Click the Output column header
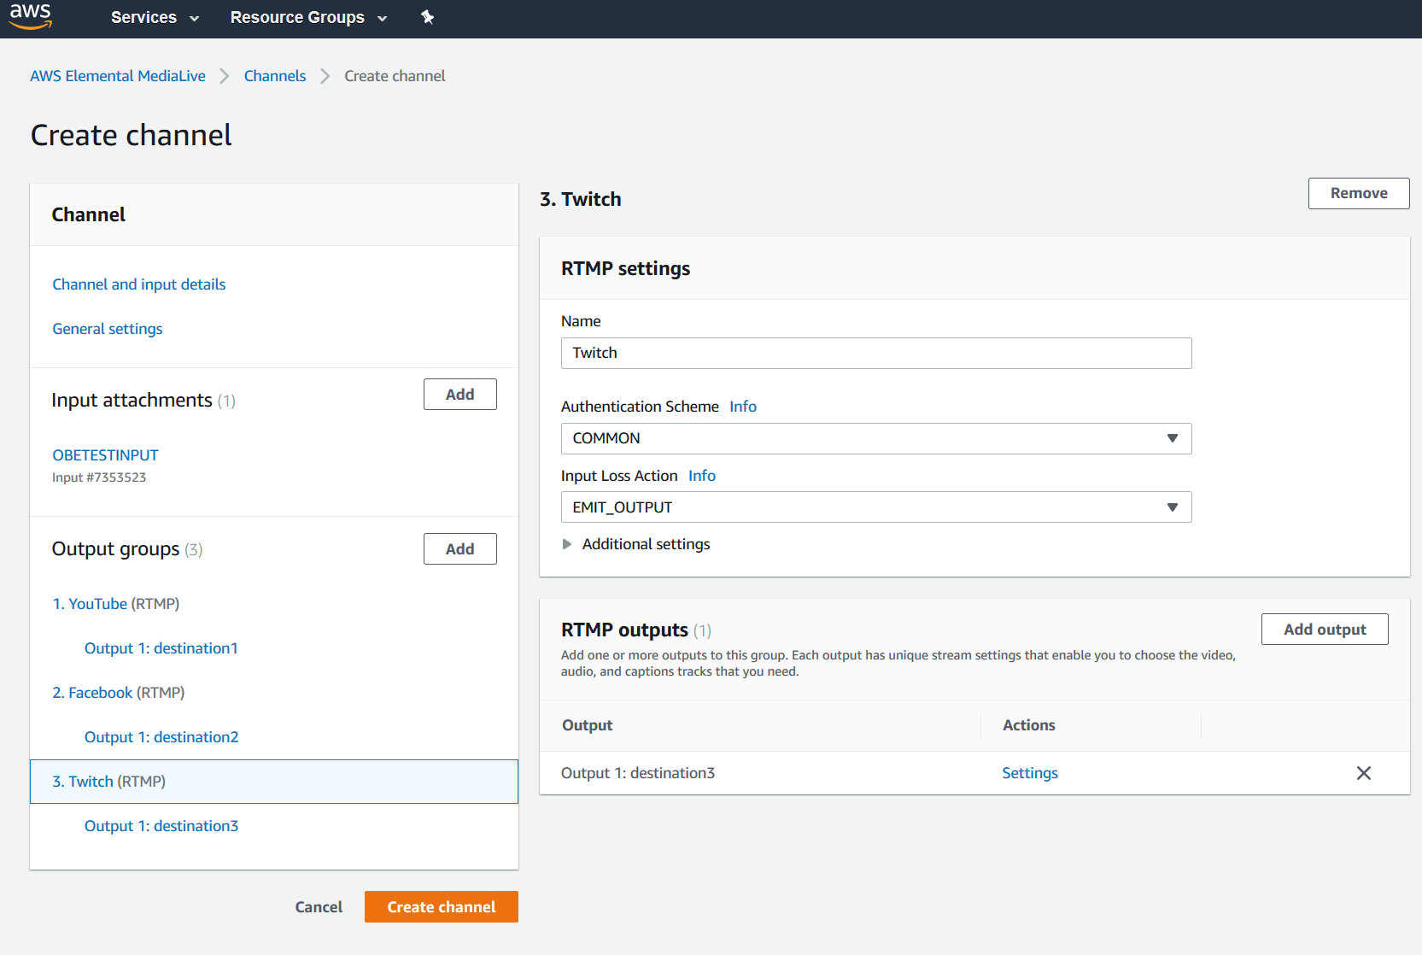The image size is (1422, 955). [588, 725]
